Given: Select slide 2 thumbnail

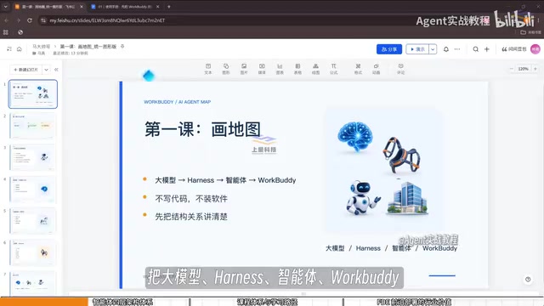Looking at the screenshot, I should click(x=32, y=126).
